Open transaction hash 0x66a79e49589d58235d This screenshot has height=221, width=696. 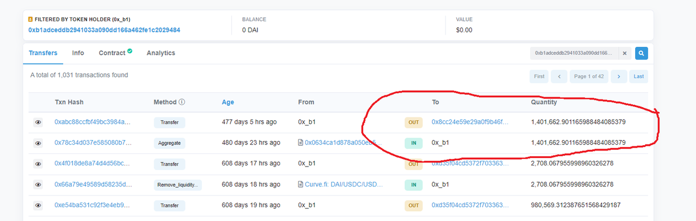(x=92, y=185)
